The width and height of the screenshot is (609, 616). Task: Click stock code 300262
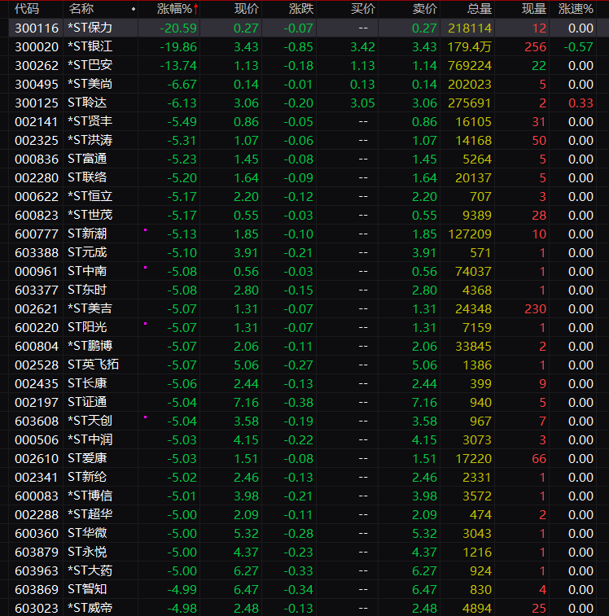[x=37, y=65]
